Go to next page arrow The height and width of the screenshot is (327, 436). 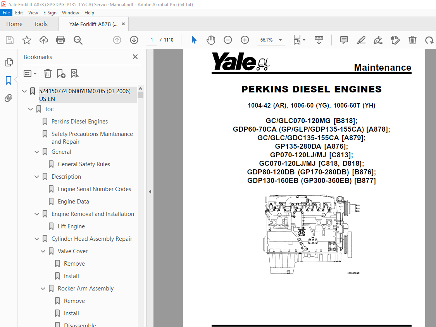(x=134, y=40)
